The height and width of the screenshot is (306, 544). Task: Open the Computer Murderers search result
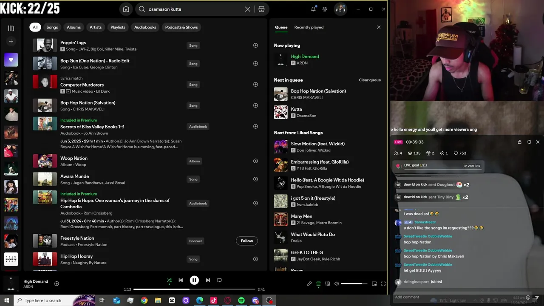coord(82,85)
